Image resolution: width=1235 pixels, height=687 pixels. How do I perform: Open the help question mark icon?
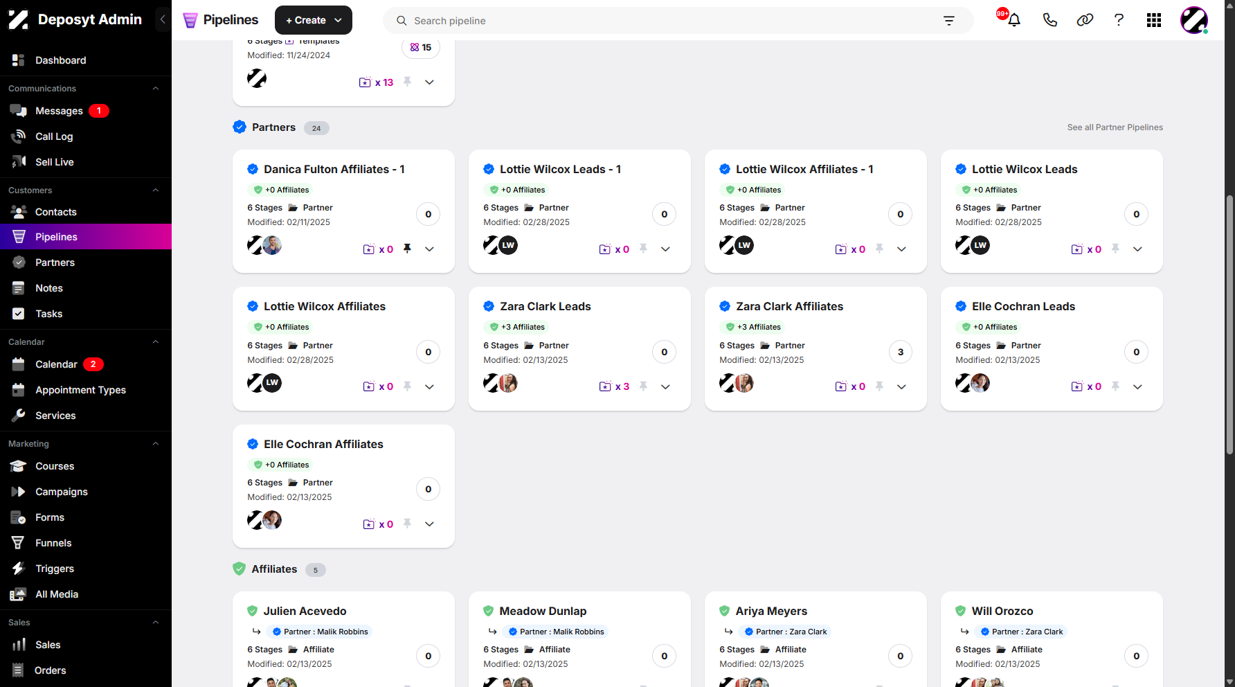tap(1119, 20)
